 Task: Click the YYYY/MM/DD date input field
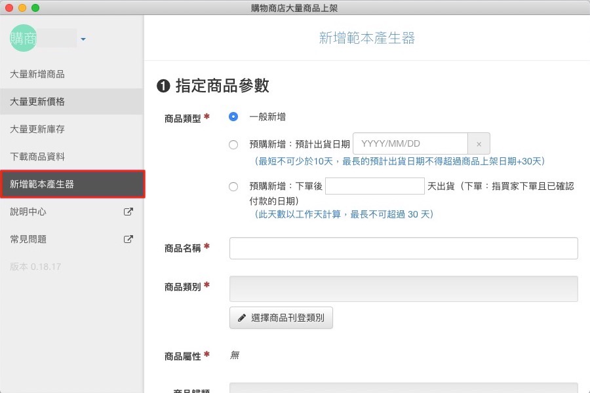click(x=410, y=143)
